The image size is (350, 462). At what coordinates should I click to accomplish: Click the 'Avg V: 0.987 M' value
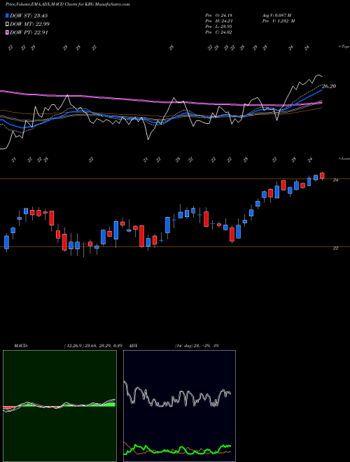pos(276,15)
